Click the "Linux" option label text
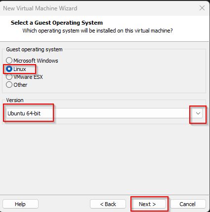This screenshot has width=210, height=212. click(x=20, y=69)
